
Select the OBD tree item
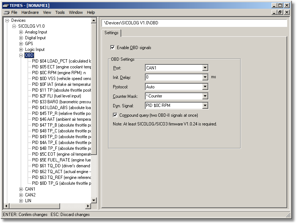coord(29,55)
